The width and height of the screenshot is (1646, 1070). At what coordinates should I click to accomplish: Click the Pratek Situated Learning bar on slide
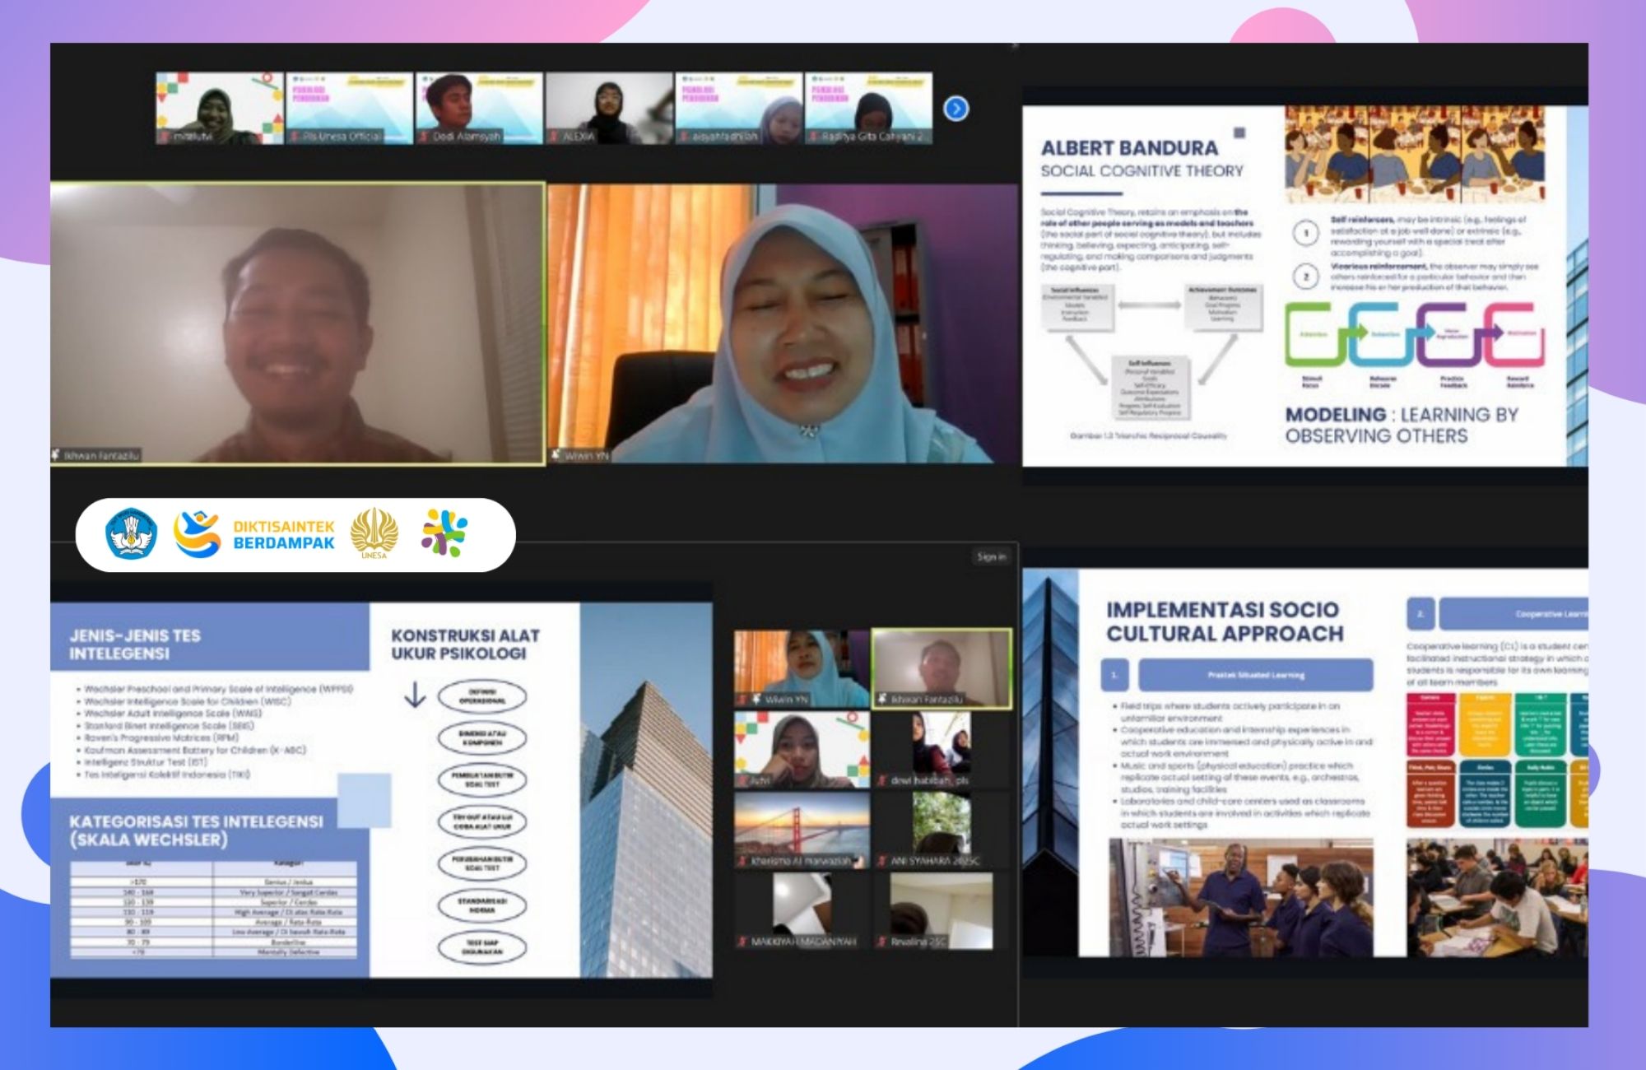click(x=1255, y=676)
